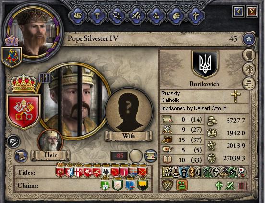Open the family tree icon
265x203 pixels.
tap(249, 69)
